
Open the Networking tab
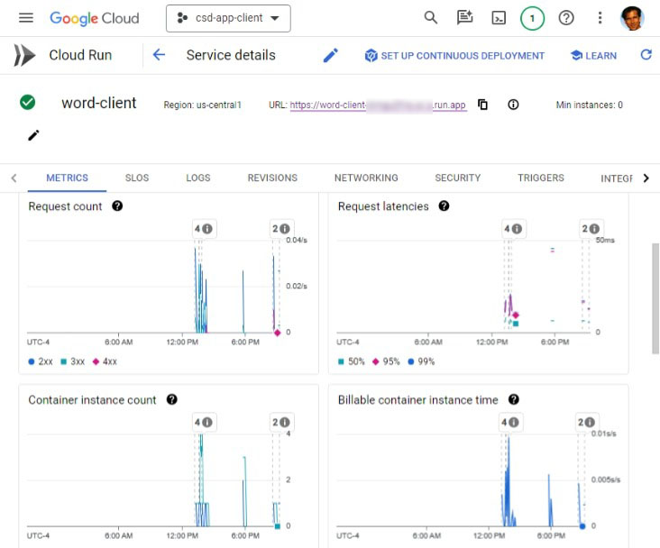coord(366,178)
